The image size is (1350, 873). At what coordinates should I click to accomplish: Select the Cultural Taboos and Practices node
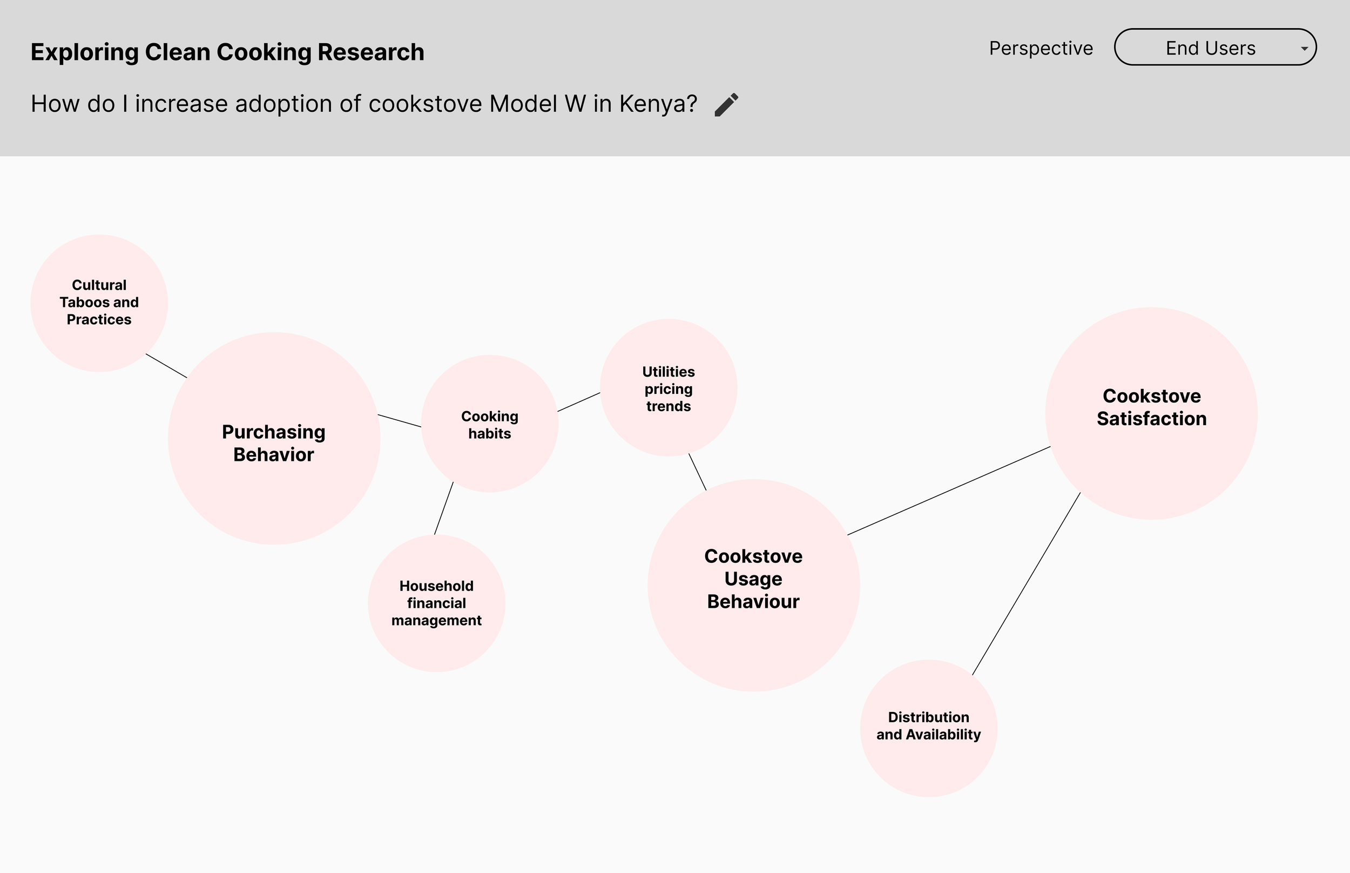click(99, 303)
